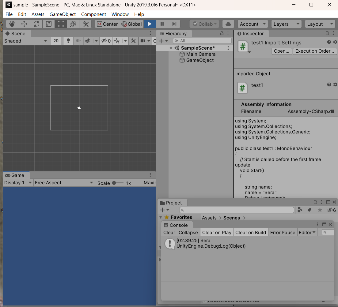Open the scene tools settings icon

pyautogui.click(x=133, y=41)
